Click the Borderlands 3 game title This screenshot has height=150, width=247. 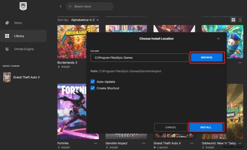(67, 62)
